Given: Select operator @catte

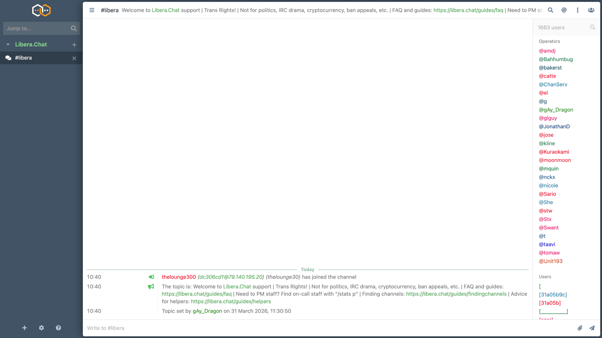Looking at the screenshot, I should 547,76.
